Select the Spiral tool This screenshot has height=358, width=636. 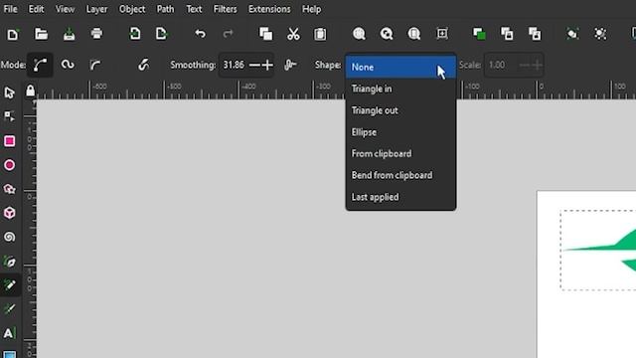point(10,237)
